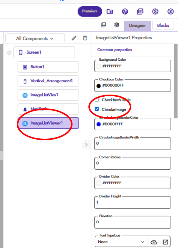The width and height of the screenshot is (178, 248).
Task: Open the Font Typeface None dropdown
Action: click(121, 242)
